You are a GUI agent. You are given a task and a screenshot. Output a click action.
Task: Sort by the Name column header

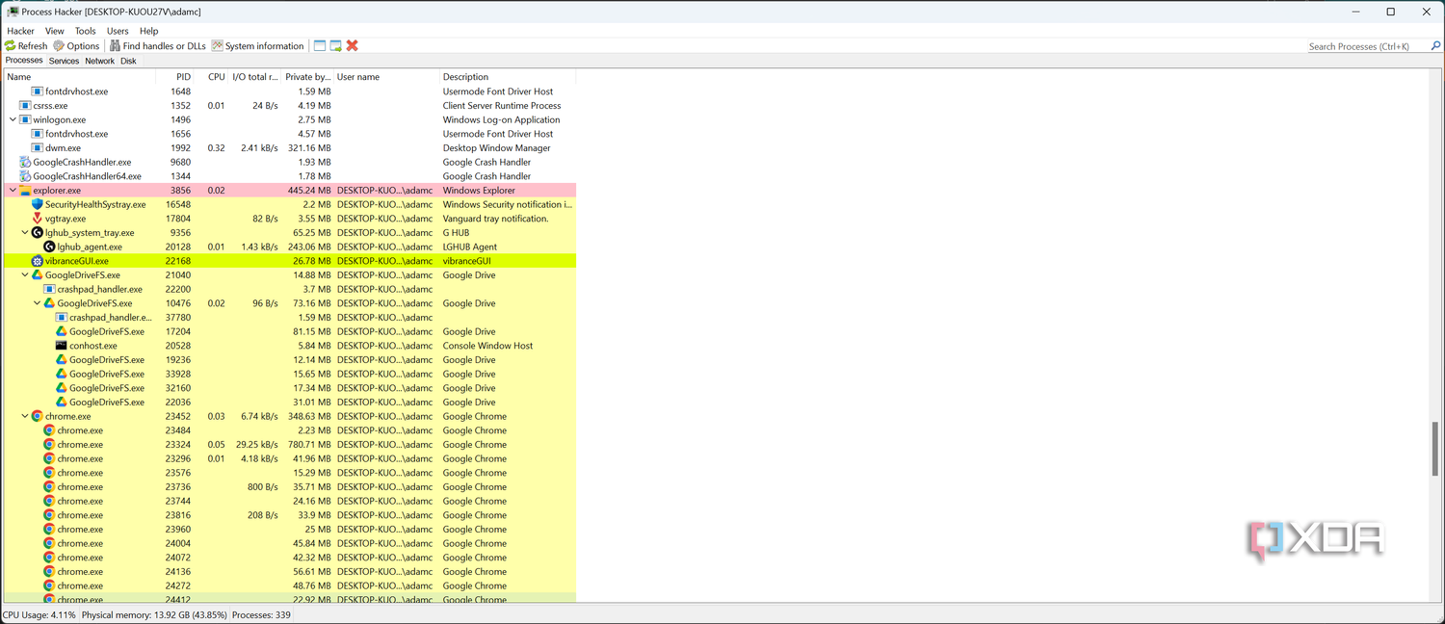[80, 77]
